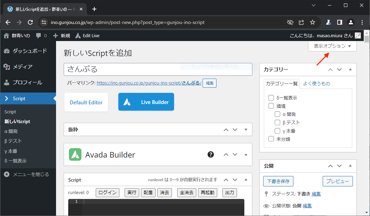Bookmark this page with the star icon
This screenshot has height=216, width=370.
pos(313,22)
